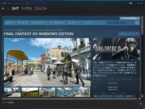The width and height of the screenshot is (145, 109).
Task: Open the Steam menu
Action: [4, 3]
